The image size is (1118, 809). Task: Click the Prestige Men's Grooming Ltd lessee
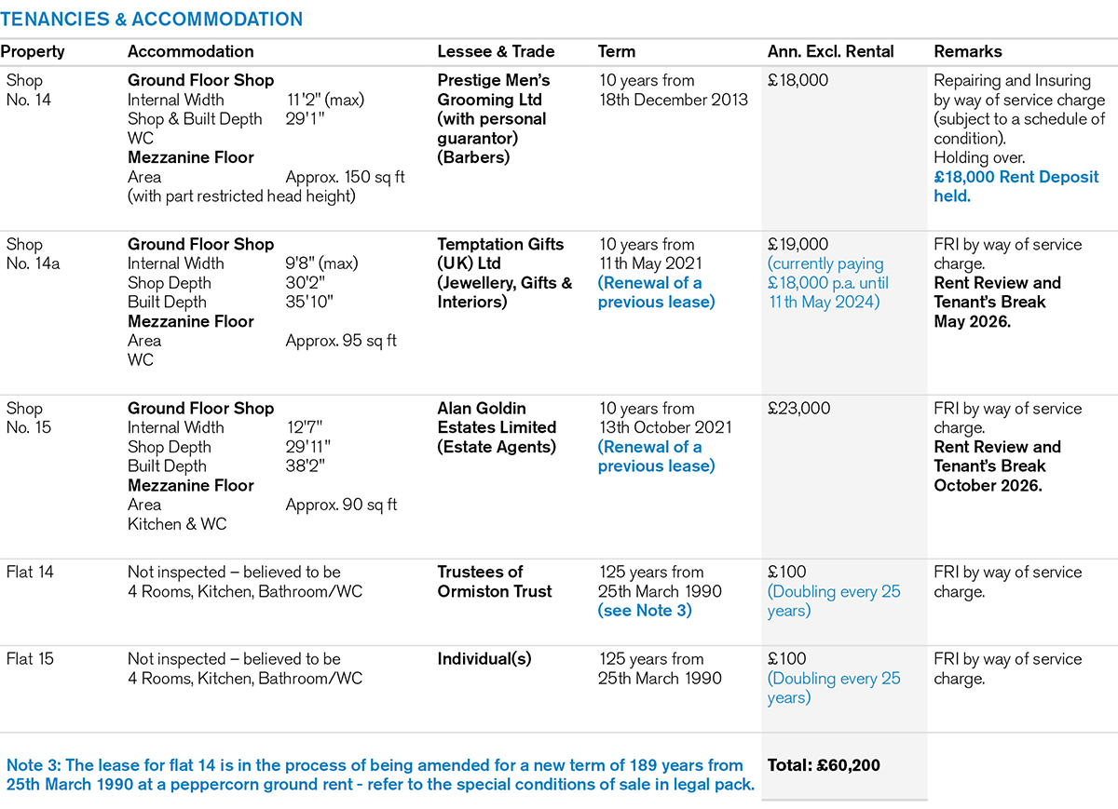pyautogui.click(x=494, y=90)
